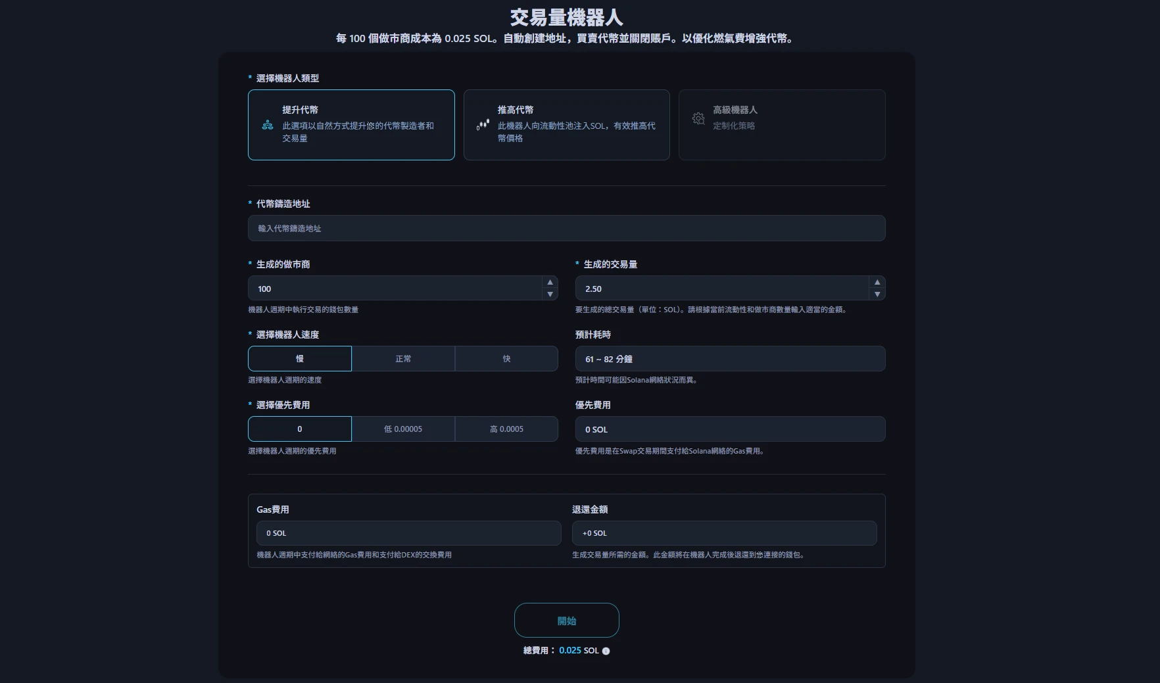Select the 慢 bot speed option

coord(299,358)
